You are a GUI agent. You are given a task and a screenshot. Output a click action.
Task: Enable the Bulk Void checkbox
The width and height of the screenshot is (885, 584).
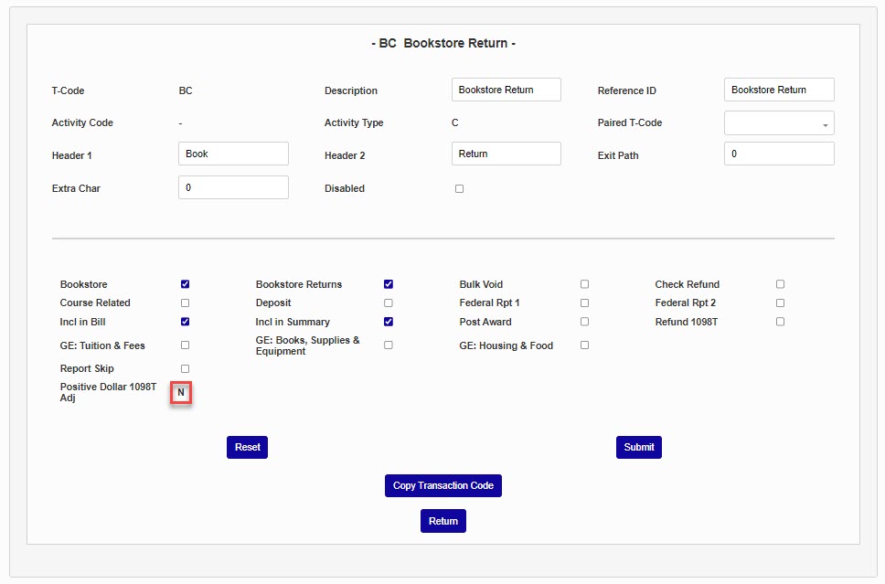[x=584, y=284]
